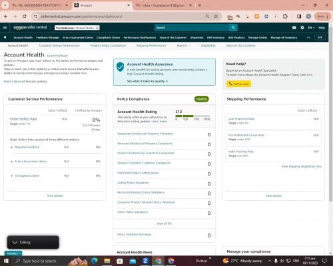Viewport: 333px width, 266px height.
Task: Open the Help link in the header
Action: (x=322, y=27)
